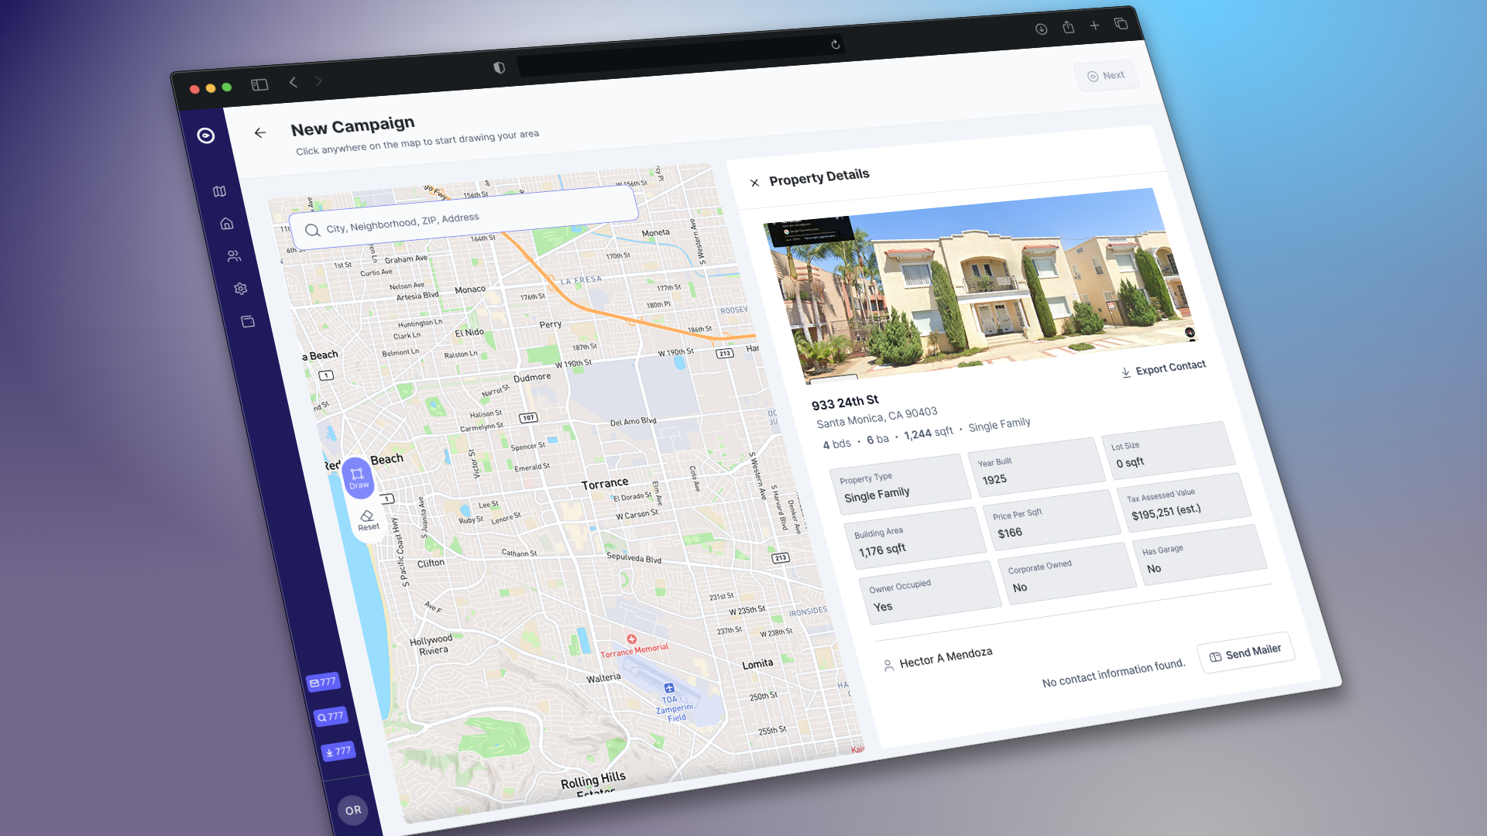Select the Draw tool on the map

(358, 478)
